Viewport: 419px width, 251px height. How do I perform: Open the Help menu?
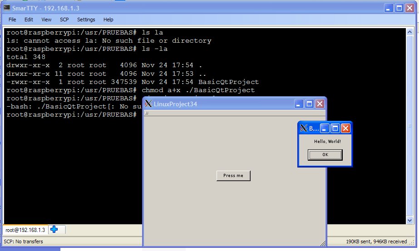pyautogui.click(x=108, y=20)
